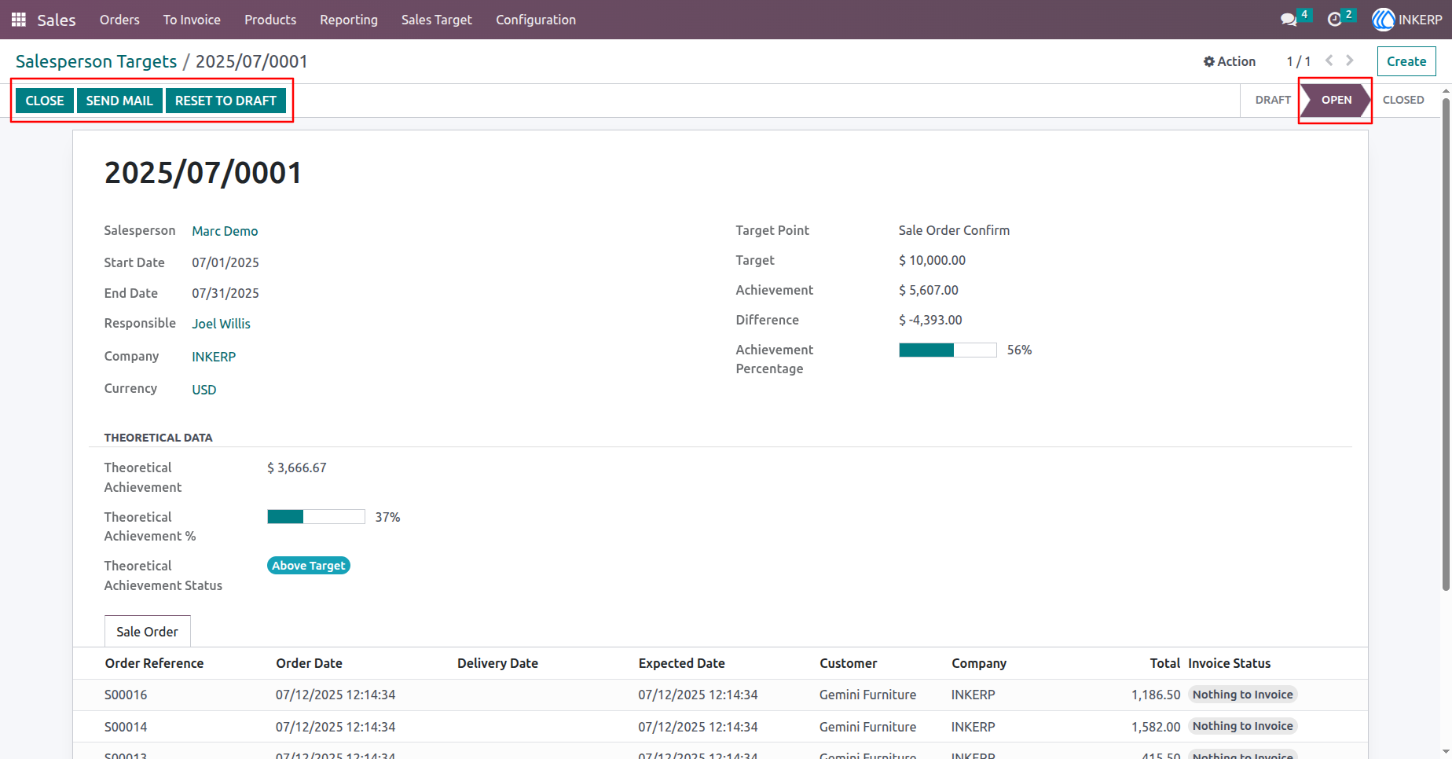Image resolution: width=1452 pixels, height=759 pixels.
Task: Go to next record arrow
Action: 1350,60
